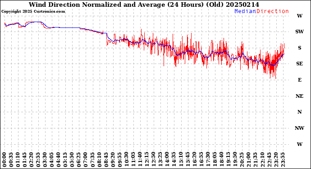The width and height of the screenshot is (311, 169).
Task: Click the 07:35 time axis label
Action: pyautogui.click(x=92, y=160)
